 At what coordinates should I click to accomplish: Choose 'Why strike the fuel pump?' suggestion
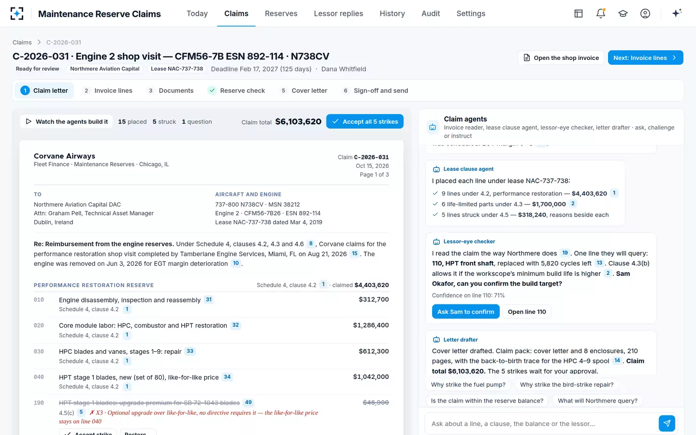(468, 385)
